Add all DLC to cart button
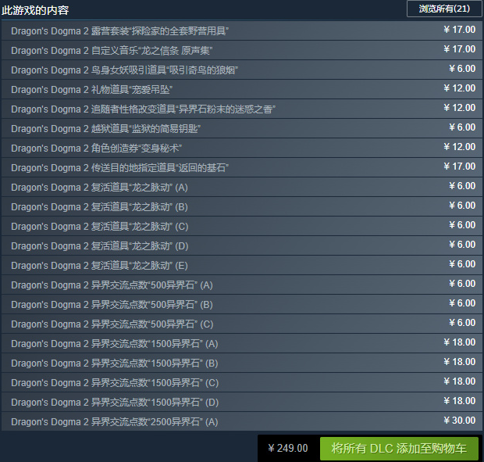The height and width of the screenshot is (462, 484). (x=399, y=449)
